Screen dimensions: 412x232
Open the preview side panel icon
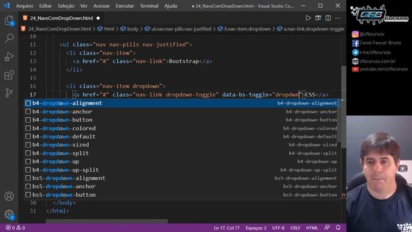pyautogui.click(x=318, y=18)
